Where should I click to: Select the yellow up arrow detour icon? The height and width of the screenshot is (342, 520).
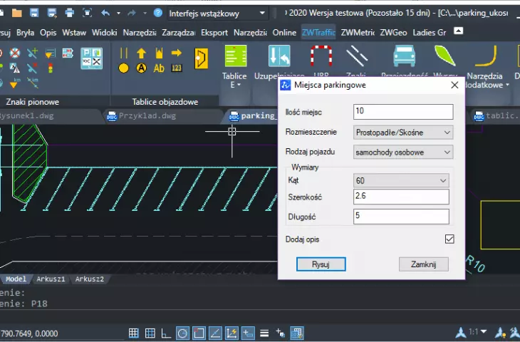tap(141, 53)
